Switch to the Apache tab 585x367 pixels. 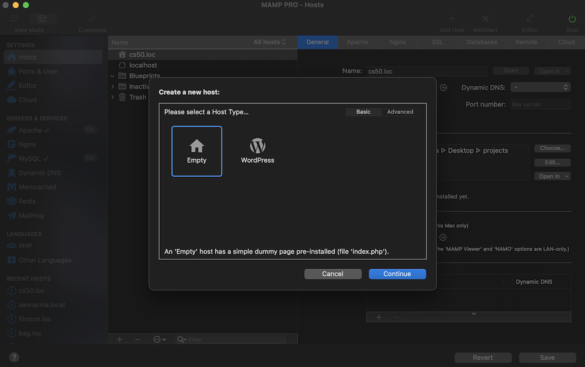357,42
